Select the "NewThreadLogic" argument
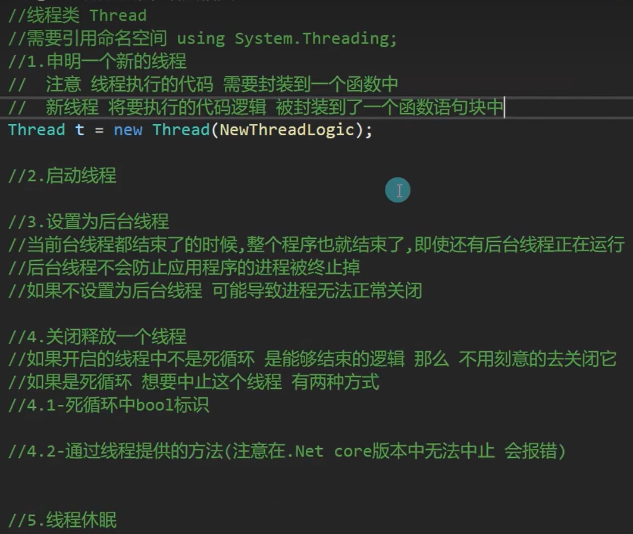The width and height of the screenshot is (633, 534). pos(287,130)
